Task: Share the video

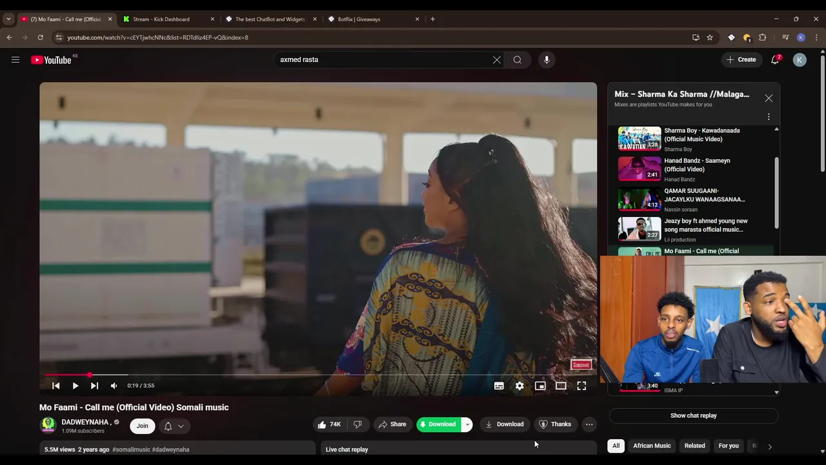Action: (392, 424)
